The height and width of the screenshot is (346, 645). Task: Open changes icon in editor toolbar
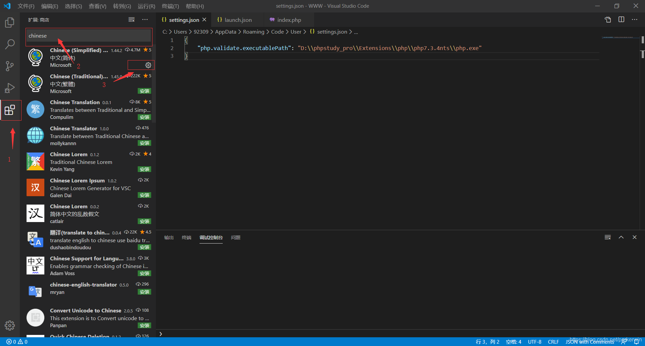pyautogui.click(x=608, y=20)
